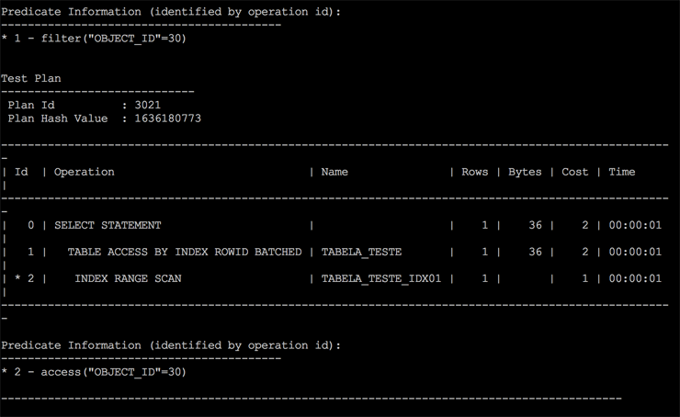Viewport: 680px width, 417px height.
Task: Click the Time column header
Action: (x=621, y=172)
